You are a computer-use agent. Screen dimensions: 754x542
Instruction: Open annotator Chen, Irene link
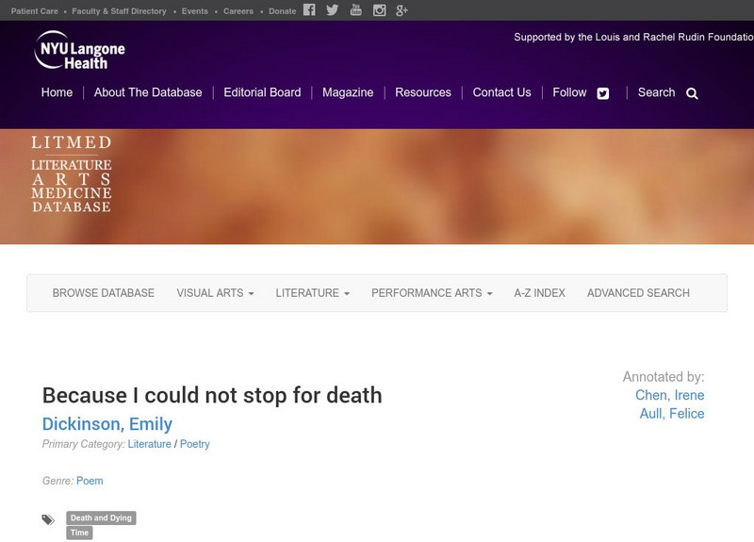pos(669,395)
